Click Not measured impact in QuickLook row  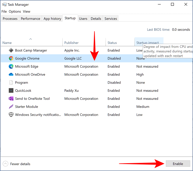click(147, 90)
